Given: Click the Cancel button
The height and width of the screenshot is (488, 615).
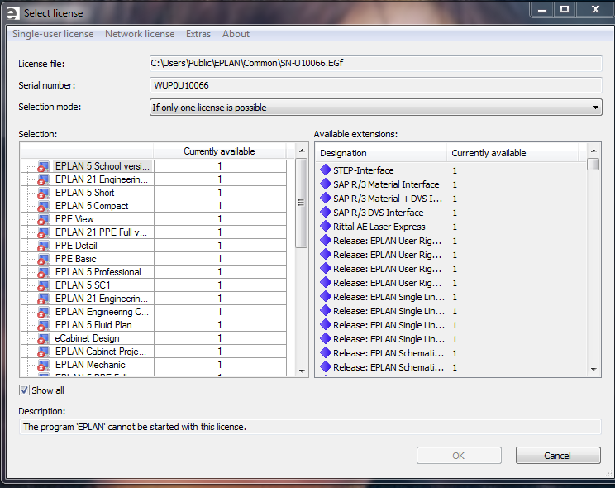Looking at the screenshot, I should coord(558,456).
